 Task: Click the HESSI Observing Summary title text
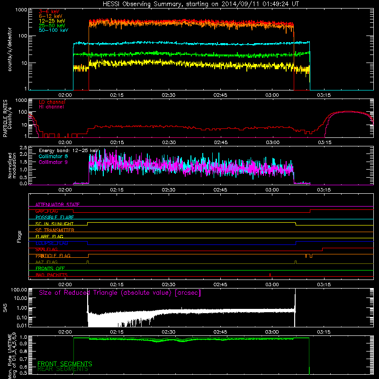pos(200,4)
